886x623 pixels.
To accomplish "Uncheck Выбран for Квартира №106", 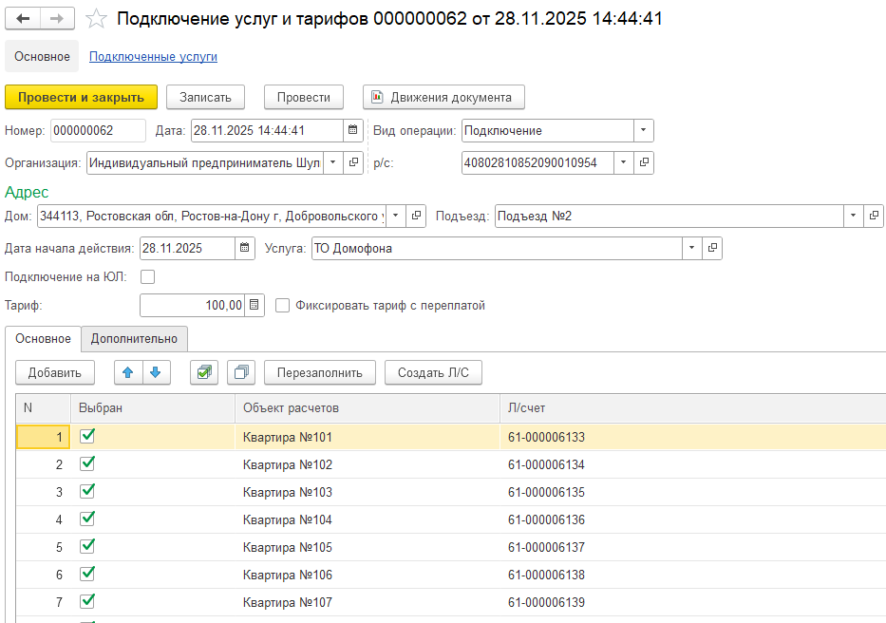I will [x=87, y=574].
